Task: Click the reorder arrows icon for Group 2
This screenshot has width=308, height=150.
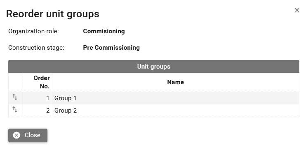Action: pos(15,109)
